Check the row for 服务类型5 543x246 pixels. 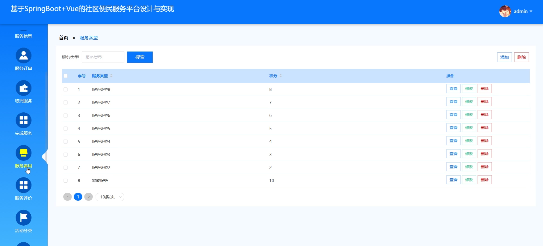pos(66,129)
